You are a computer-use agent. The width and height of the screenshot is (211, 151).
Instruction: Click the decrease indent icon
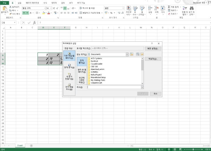coord(73,13)
